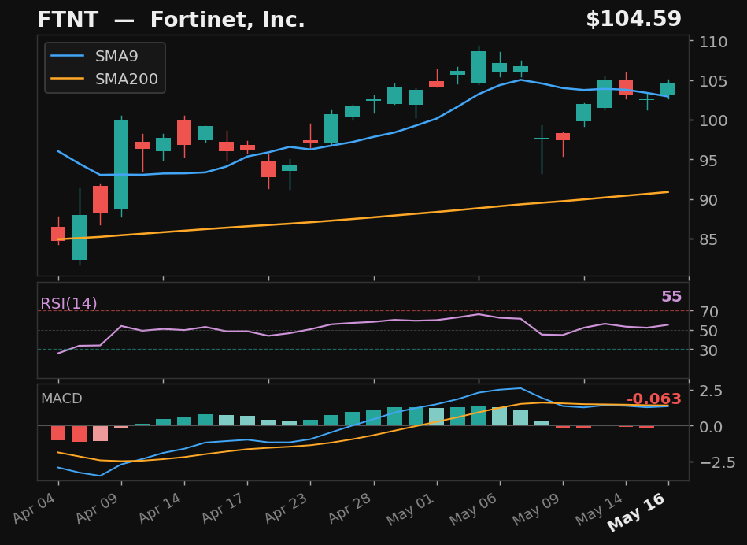Viewport: 747px width, 545px height.
Task: Click the May 01 date label
Action: coord(410,510)
